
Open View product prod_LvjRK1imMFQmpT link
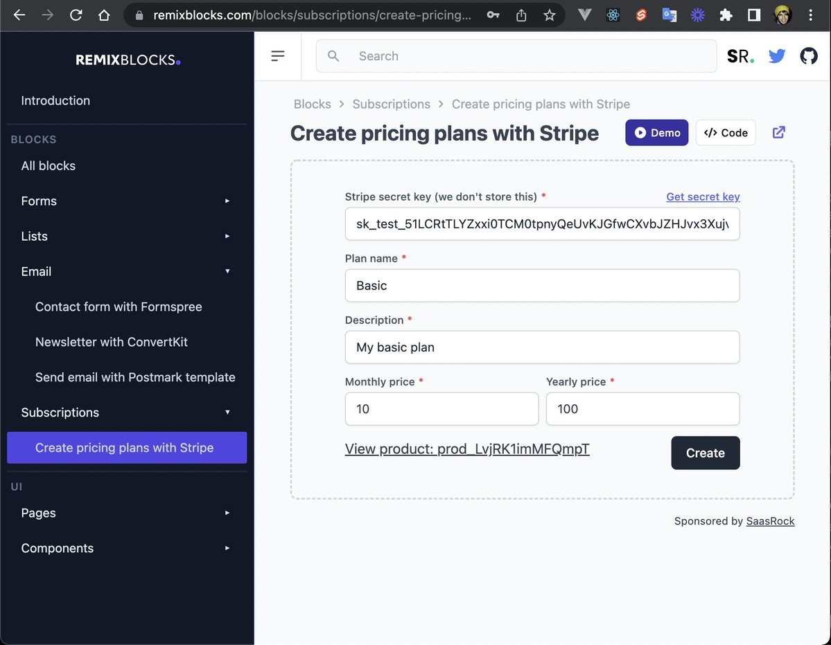pos(467,448)
